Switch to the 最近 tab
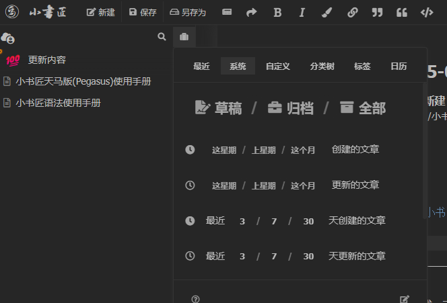The height and width of the screenshot is (303, 447). tap(201, 67)
